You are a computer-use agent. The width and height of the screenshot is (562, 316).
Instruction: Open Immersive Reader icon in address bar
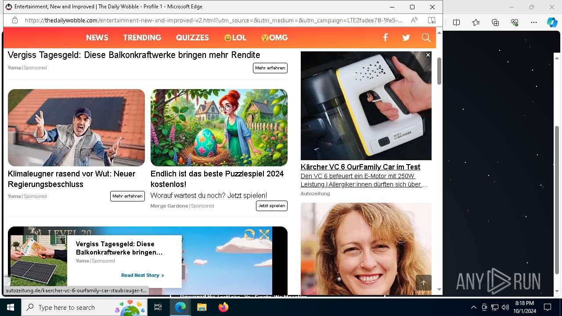(432, 20)
